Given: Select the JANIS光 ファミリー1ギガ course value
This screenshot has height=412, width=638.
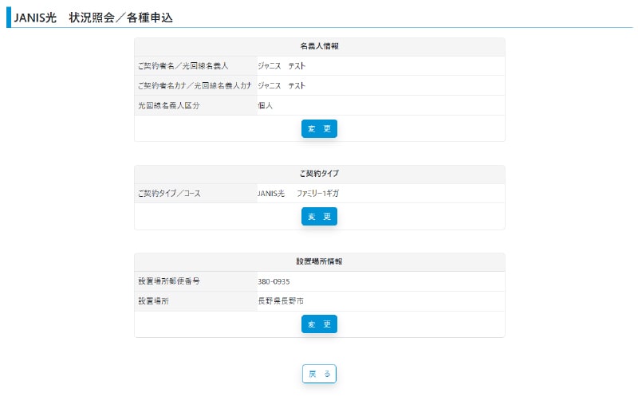Looking at the screenshot, I should coord(297,194).
